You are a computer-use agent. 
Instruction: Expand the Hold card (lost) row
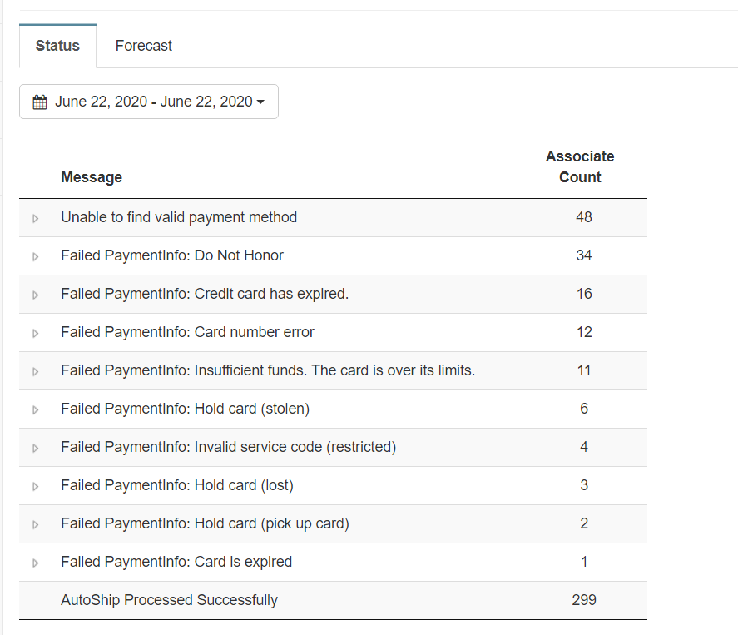pos(35,486)
